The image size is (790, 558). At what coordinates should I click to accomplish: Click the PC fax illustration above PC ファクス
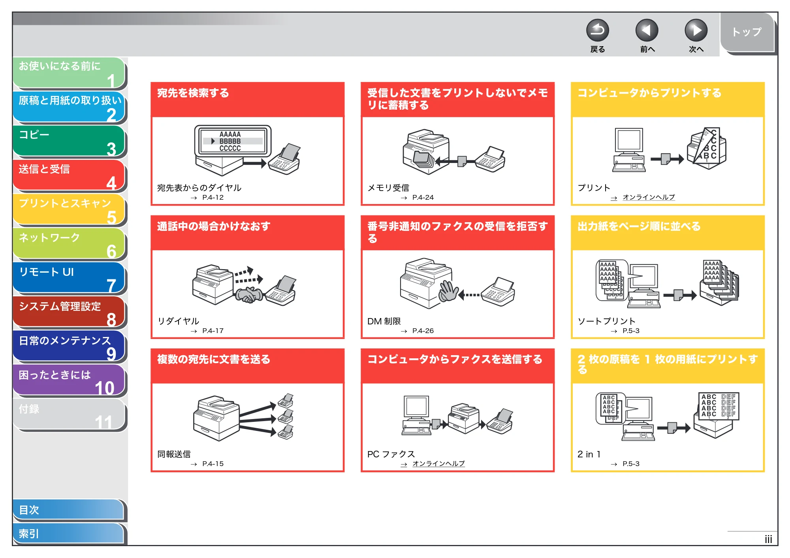pyautogui.click(x=457, y=416)
